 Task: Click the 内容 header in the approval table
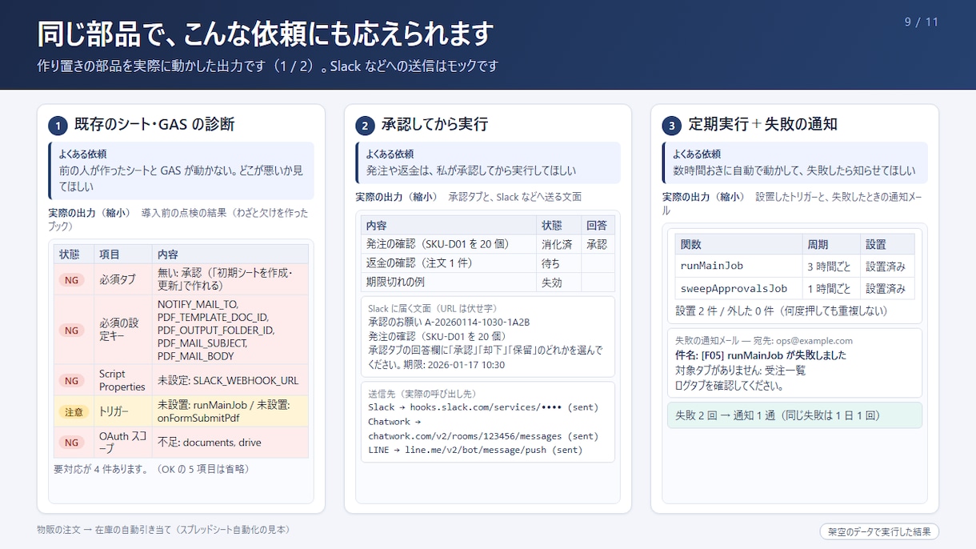tap(448, 226)
